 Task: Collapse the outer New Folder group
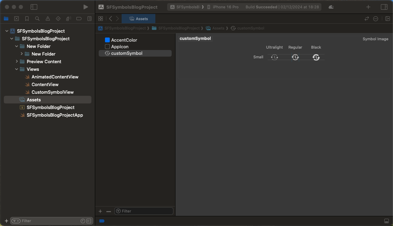click(x=17, y=46)
